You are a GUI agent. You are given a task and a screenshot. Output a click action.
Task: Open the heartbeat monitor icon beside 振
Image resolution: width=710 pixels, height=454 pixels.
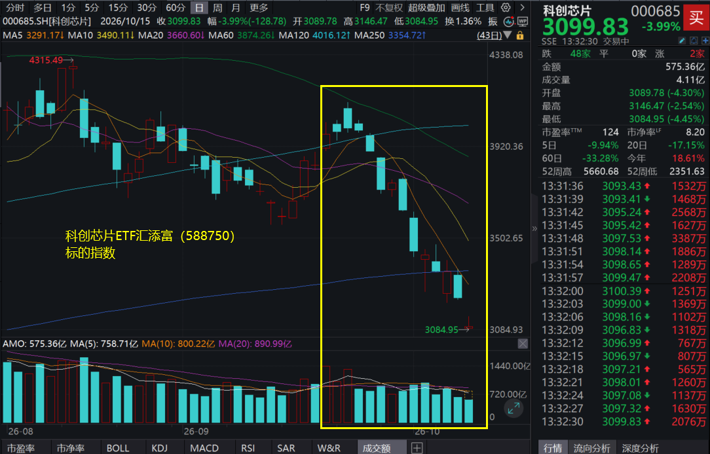509,22
